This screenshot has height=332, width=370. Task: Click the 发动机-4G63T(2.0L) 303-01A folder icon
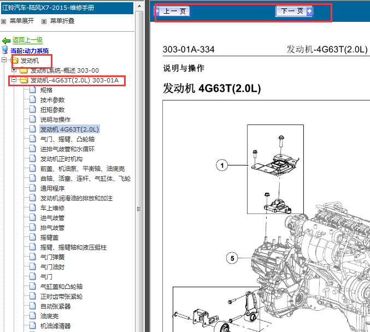24,80
